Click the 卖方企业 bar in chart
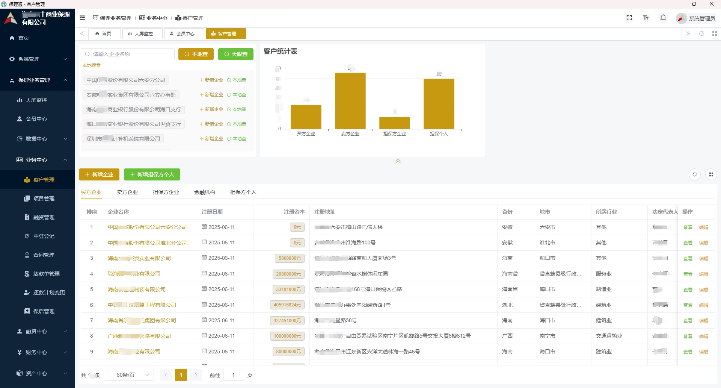 (350, 101)
